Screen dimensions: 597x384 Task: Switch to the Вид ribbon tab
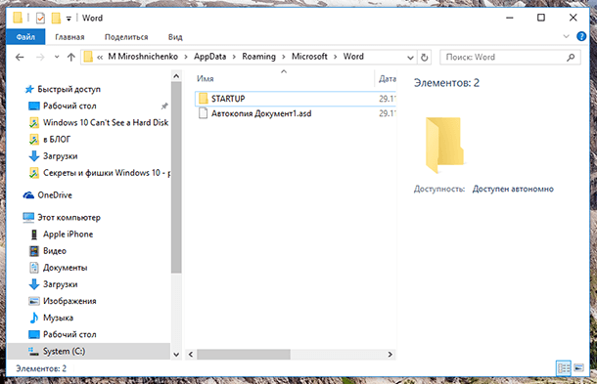(175, 37)
